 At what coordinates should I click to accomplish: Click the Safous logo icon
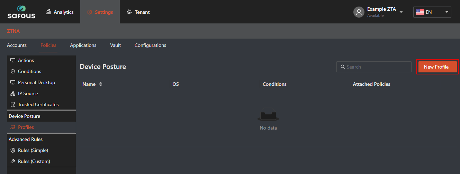coord(21,9)
